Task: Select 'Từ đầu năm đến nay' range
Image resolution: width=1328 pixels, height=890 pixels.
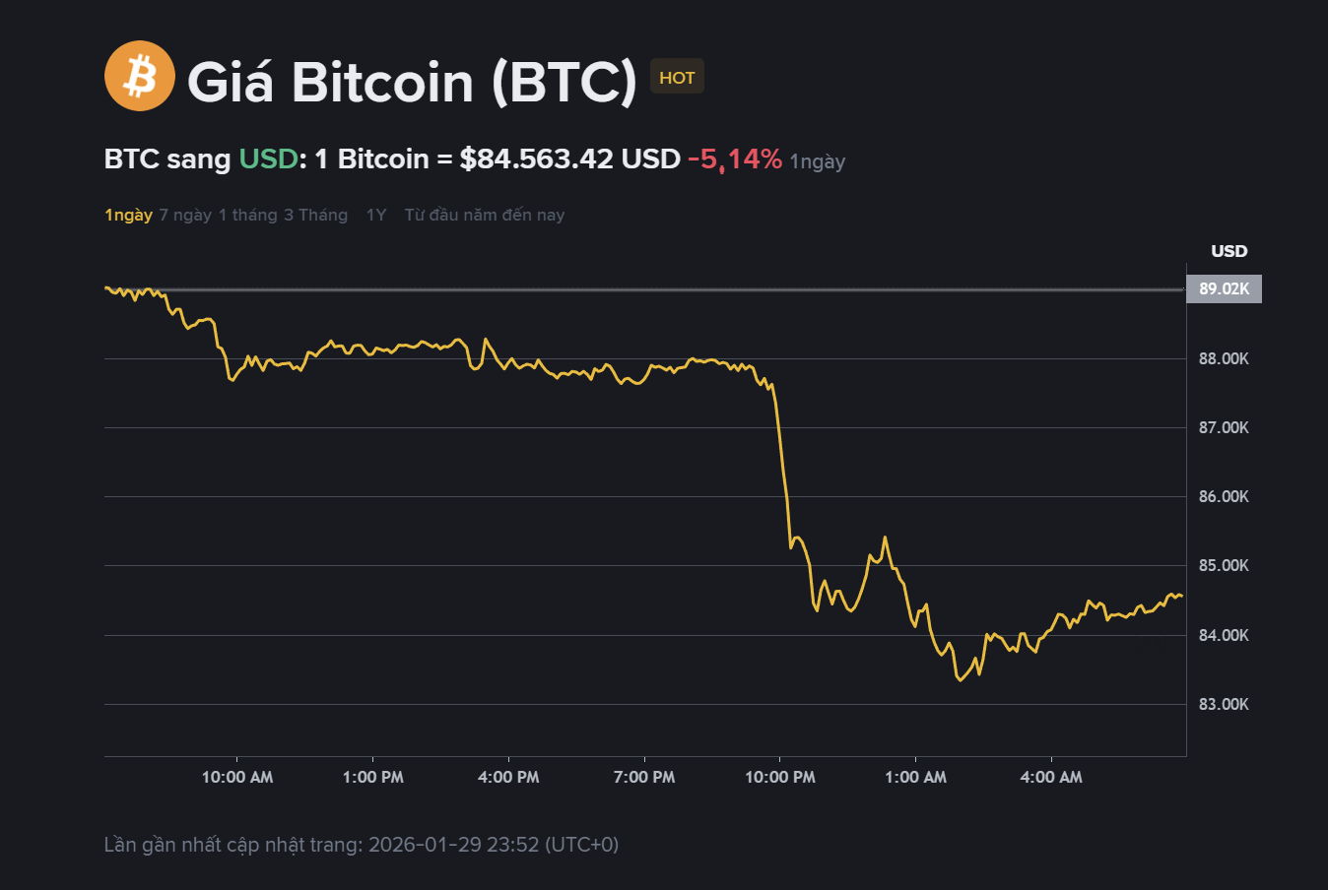Action: (x=484, y=215)
